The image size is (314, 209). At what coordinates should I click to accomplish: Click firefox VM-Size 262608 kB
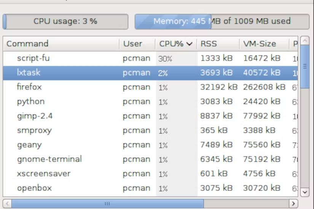point(264,87)
